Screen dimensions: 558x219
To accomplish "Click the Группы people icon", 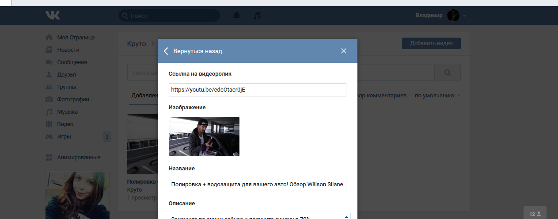I will click(49, 87).
